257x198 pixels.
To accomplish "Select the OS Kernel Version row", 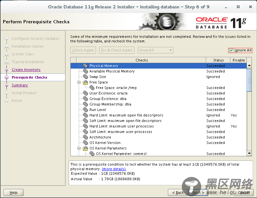I will [x=159, y=143].
